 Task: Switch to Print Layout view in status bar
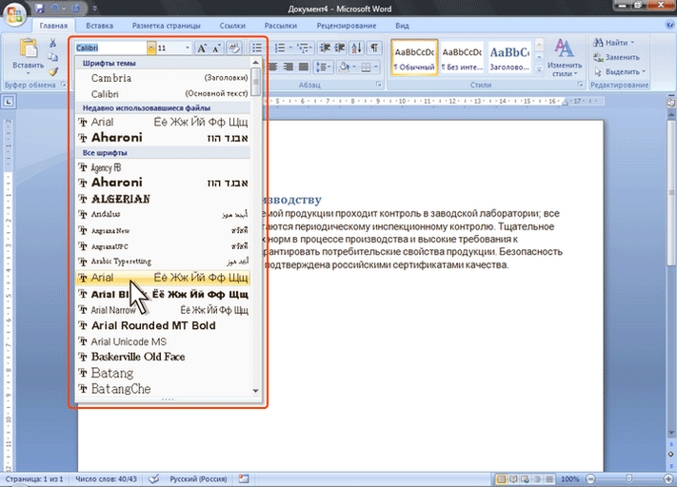coord(501,479)
